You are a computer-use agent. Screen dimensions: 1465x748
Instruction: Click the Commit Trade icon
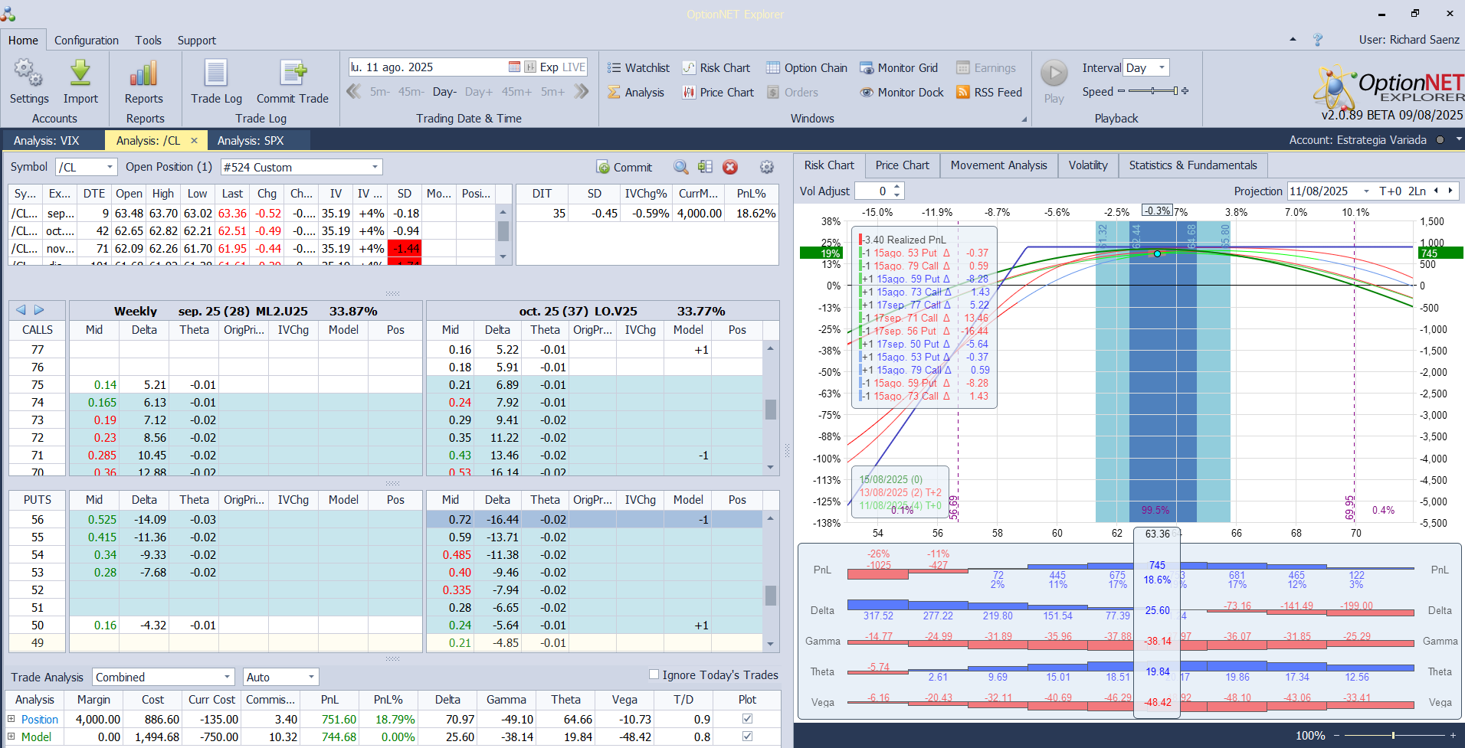pyautogui.click(x=293, y=75)
